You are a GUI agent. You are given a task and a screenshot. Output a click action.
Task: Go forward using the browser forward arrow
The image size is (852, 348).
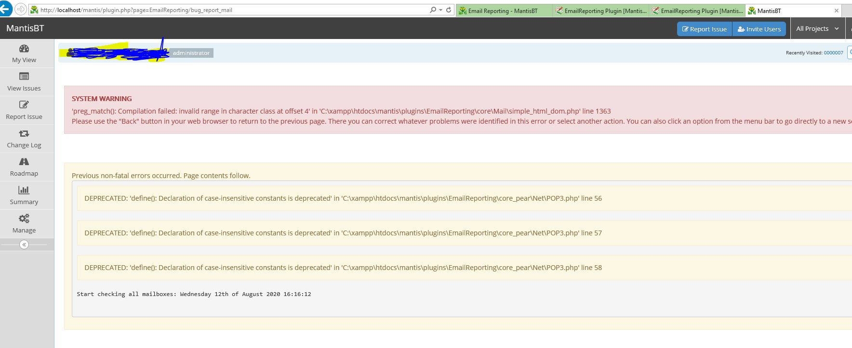(21, 9)
